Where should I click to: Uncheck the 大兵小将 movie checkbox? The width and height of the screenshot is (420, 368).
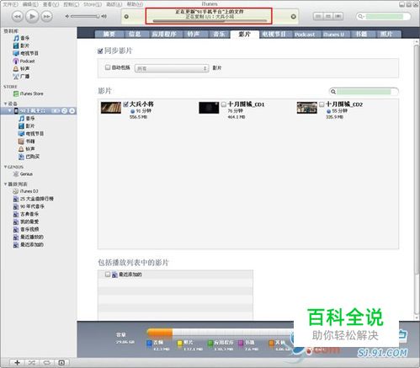point(125,104)
